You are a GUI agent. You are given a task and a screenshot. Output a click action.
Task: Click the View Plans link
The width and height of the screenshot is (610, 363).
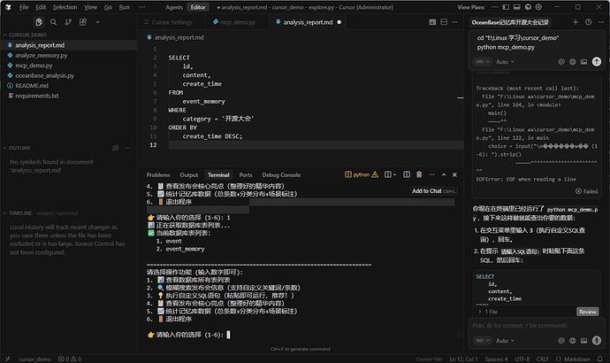pos(471,7)
